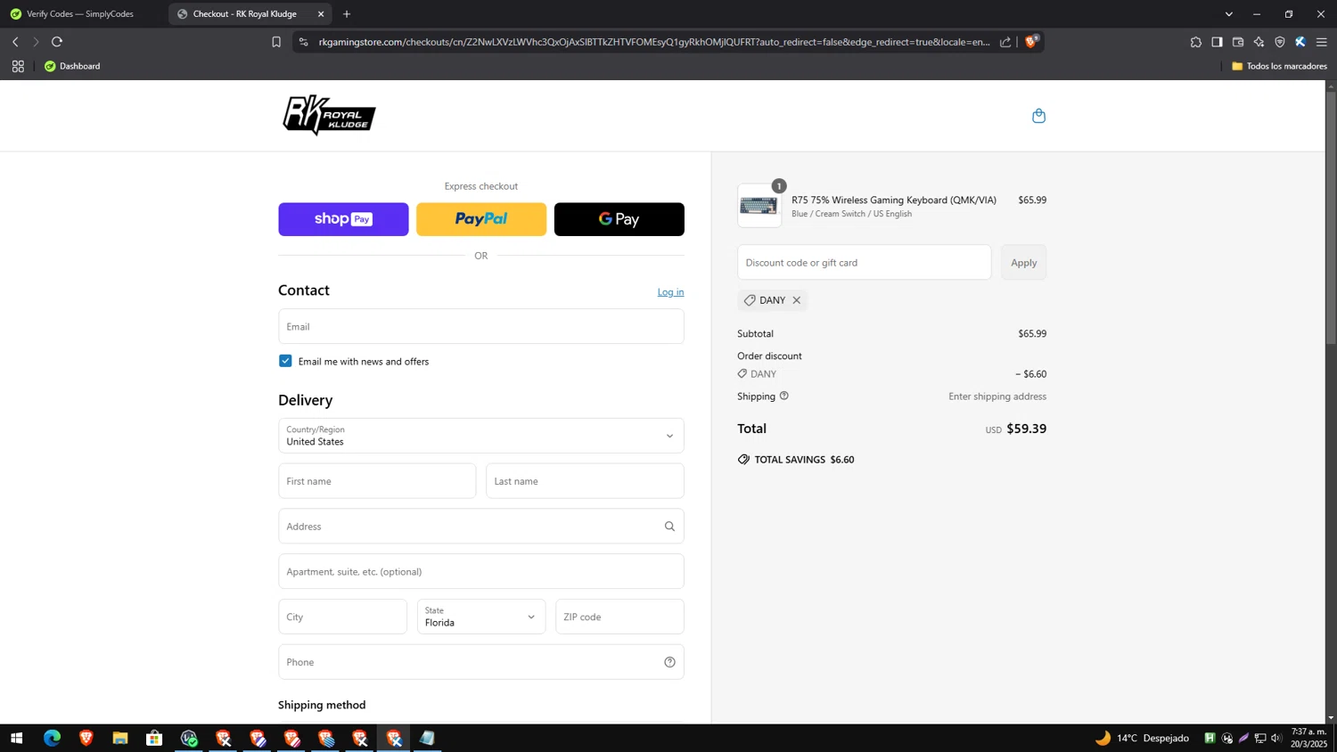This screenshot has height=752, width=1337.
Task: Click the Discount code or gift card field
Action: 864,262
